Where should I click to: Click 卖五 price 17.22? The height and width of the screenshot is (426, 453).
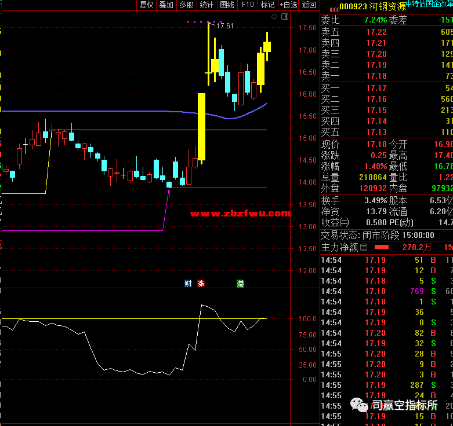click(376, 32)
